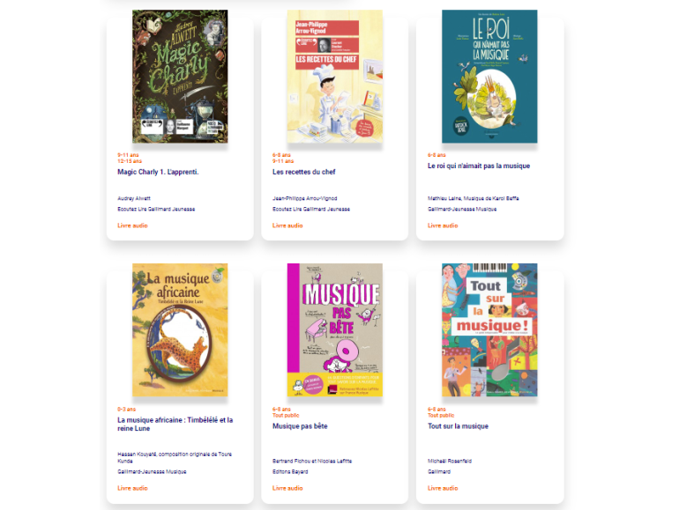Select author Michaël Rosenfeld
Image resolution: width=679 pixels, height=510 pixels.
(x=450, y=462)
